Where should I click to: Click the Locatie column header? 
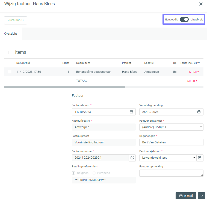click(149, 63)
